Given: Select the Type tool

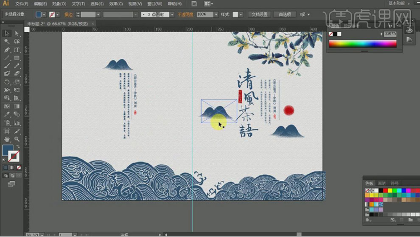Looking at the screenshot, I should [17, 50].
